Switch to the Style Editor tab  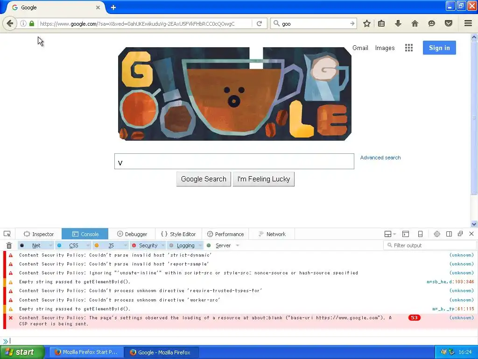coord(178,234)
